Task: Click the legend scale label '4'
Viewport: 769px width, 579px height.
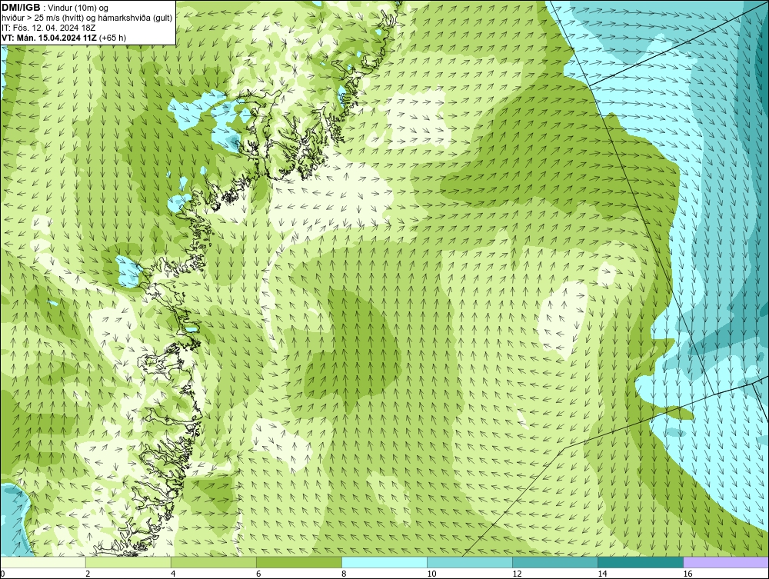Action: click(x=172, y=574)
